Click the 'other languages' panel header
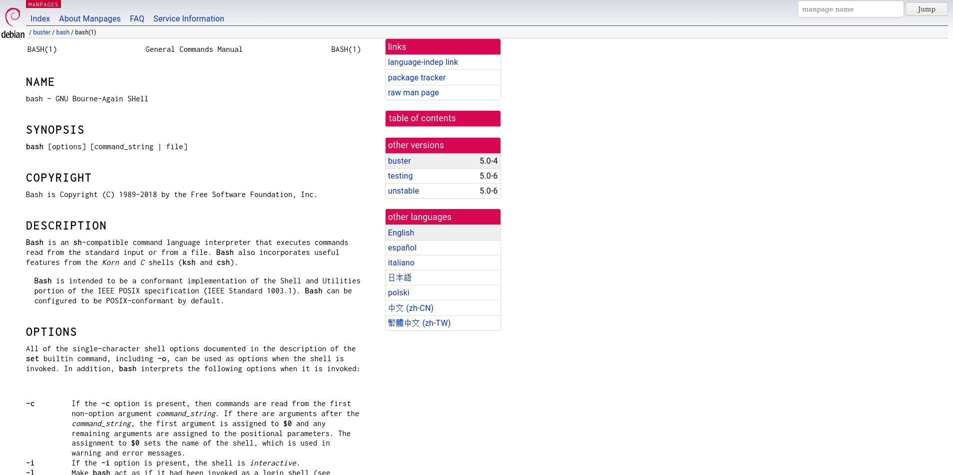953x475 pixels. coord(443,217)
